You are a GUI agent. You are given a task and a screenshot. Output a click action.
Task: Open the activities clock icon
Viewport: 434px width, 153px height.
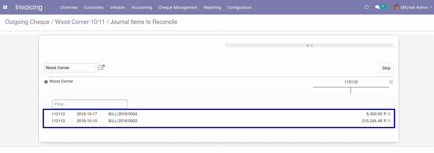[x=367, y=7]
